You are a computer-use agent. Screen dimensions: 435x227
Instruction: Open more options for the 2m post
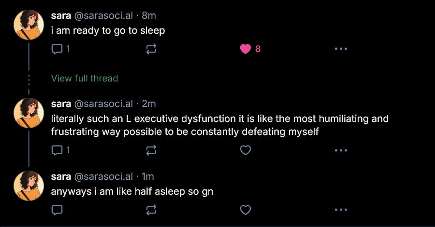click(x=341, y=150)
